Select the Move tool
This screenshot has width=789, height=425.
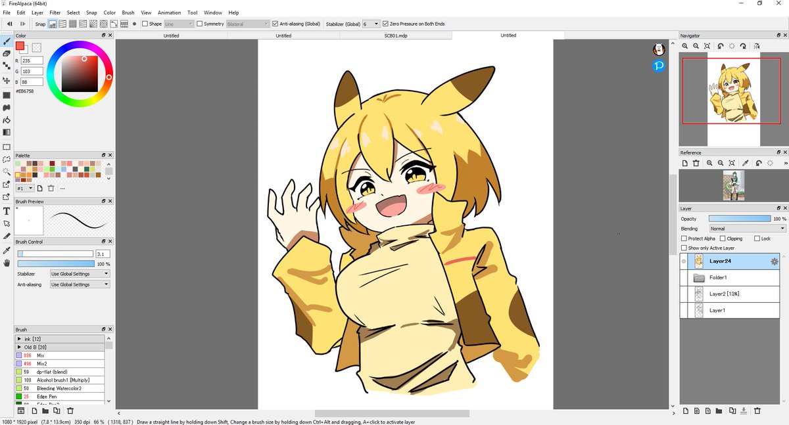(x=7, y=79)
